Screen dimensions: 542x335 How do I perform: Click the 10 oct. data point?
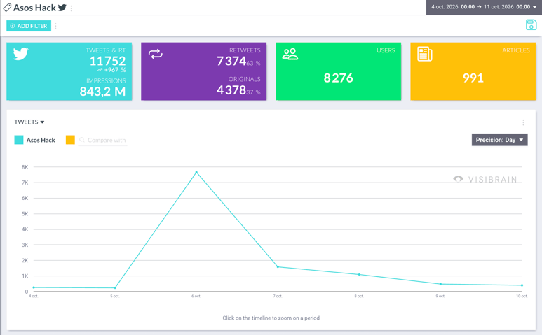(x=522, y=285)
